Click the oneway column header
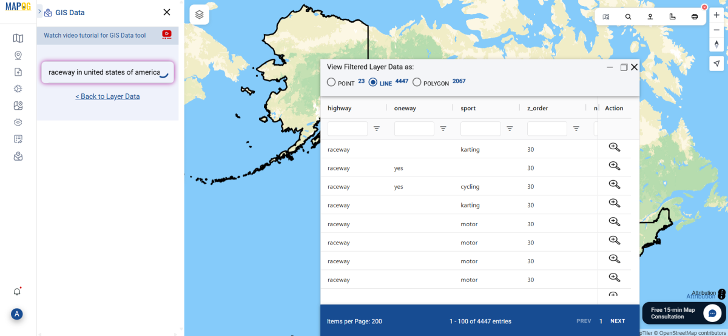The width and height of the screenshot is (728, 336). [x=405, y=108]
